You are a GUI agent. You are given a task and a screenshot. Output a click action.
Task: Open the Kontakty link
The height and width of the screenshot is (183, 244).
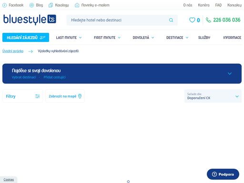point(234,5)
